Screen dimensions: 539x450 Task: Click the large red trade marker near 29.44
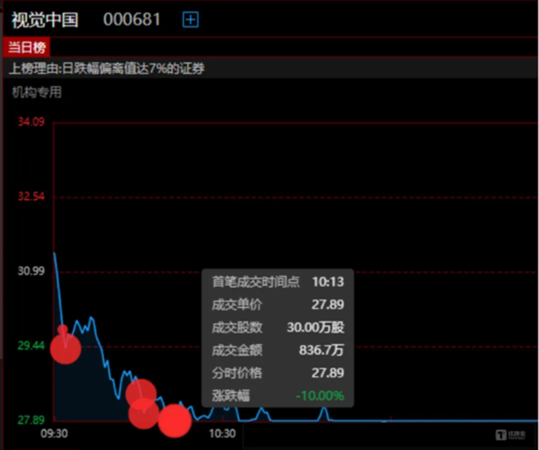(x=65, y=348)
